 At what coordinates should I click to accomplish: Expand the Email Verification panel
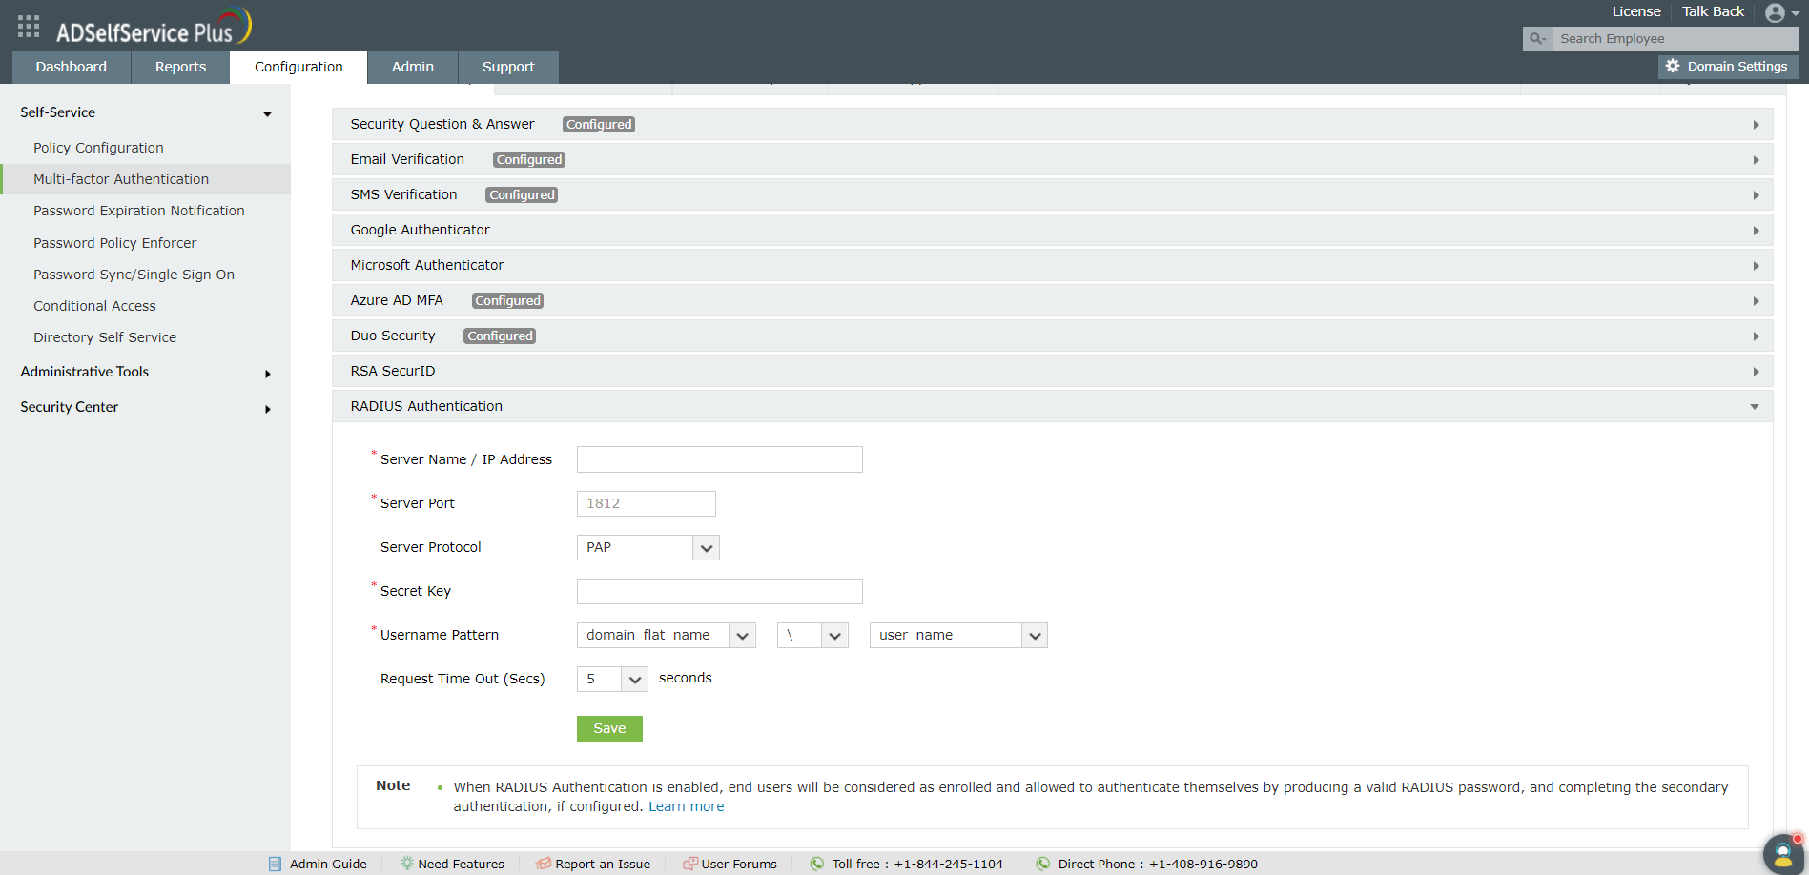pos(1053,160)
